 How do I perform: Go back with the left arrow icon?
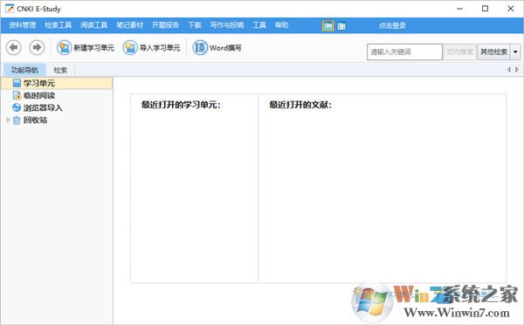(14, 47)
